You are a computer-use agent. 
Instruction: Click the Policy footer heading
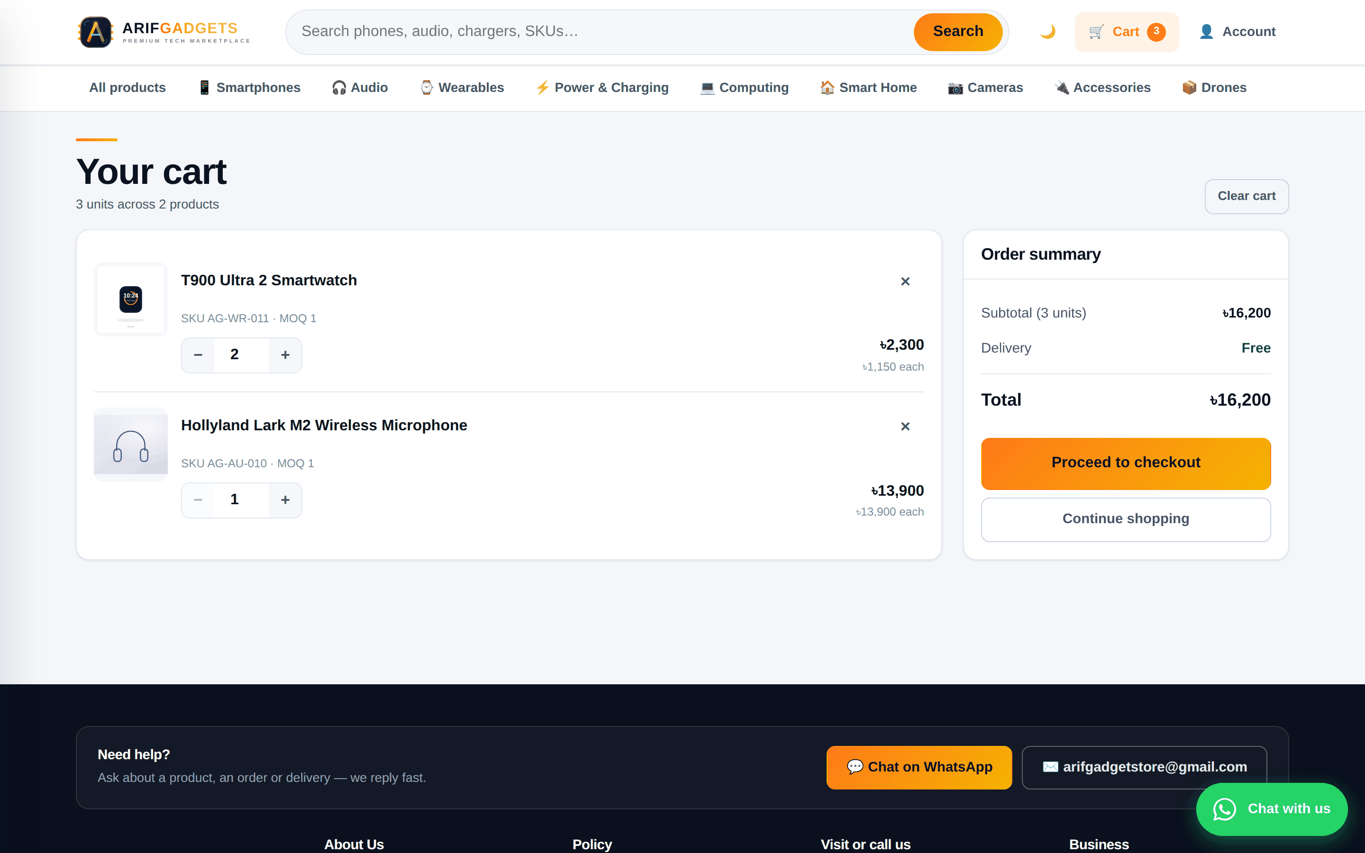coord(592,844)
